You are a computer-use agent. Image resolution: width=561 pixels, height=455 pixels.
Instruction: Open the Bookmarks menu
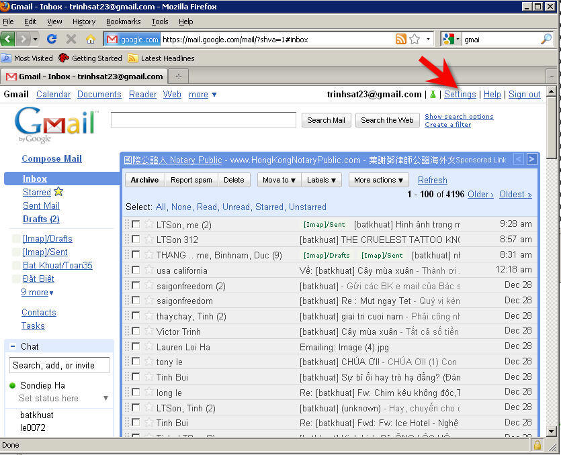click(x=123, y=21)
